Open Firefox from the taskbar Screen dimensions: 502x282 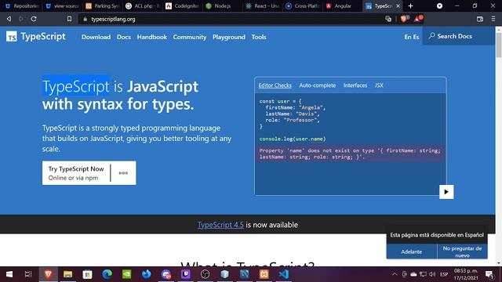[147, 274]
